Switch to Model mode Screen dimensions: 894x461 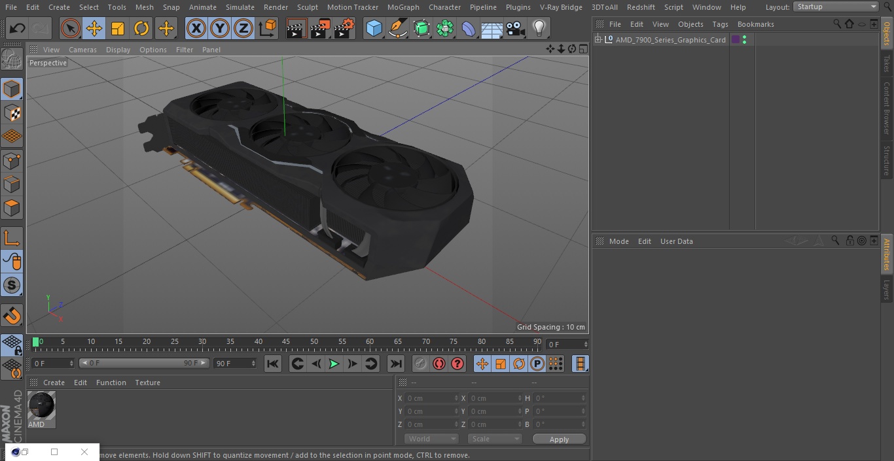12,89
